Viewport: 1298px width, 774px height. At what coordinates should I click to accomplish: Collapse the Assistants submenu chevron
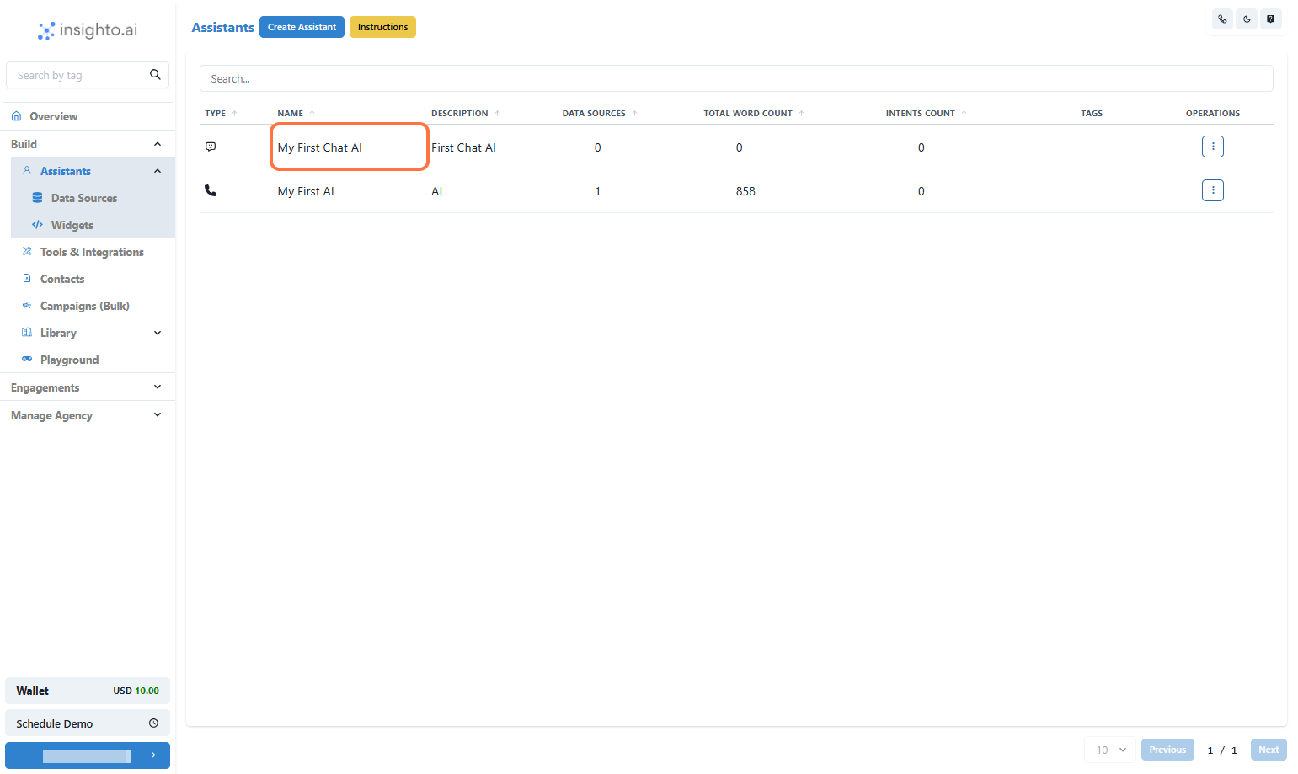pos(158,171)
